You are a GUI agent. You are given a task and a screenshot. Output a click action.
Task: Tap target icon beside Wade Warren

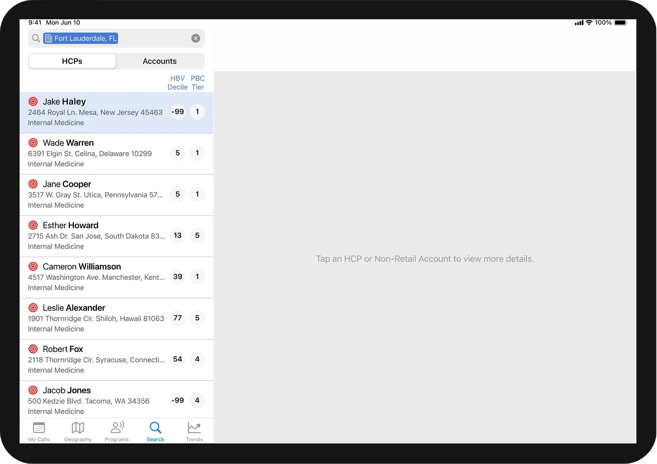click(33, 143)
